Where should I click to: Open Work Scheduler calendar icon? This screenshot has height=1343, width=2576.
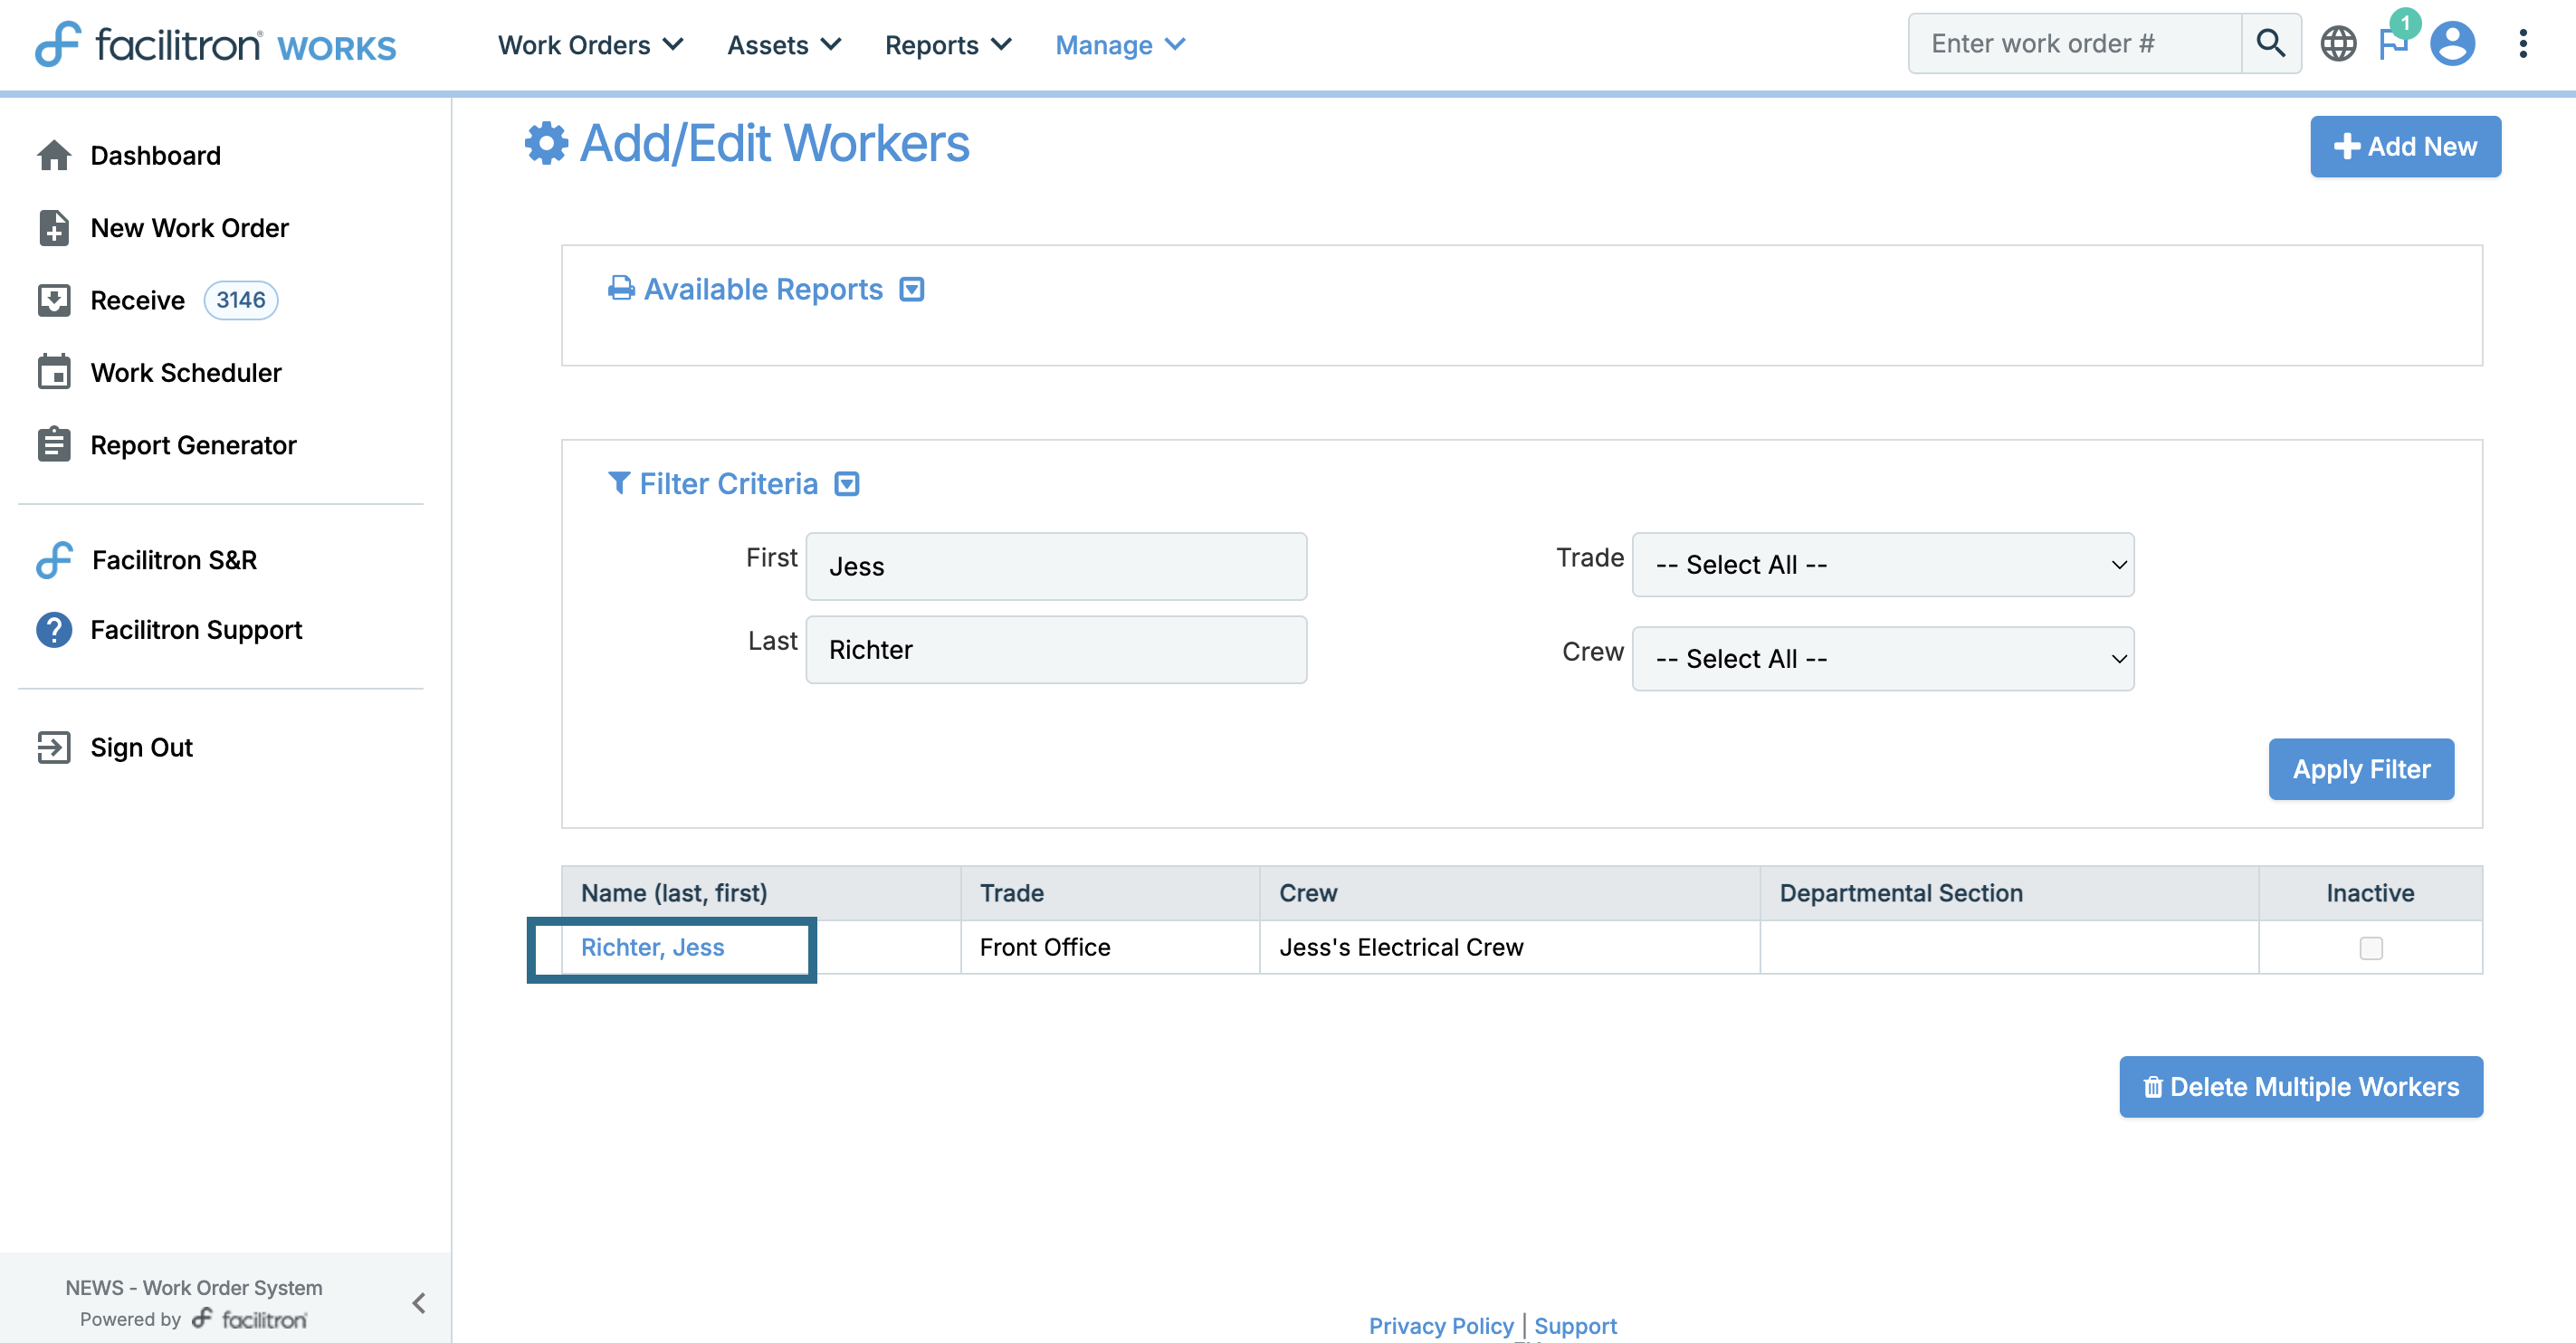pos(54,372)
